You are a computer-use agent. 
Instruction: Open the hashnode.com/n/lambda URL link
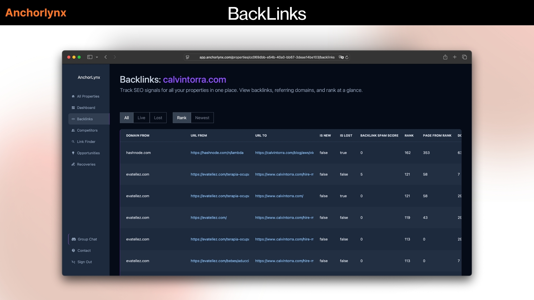coord(217,153)
